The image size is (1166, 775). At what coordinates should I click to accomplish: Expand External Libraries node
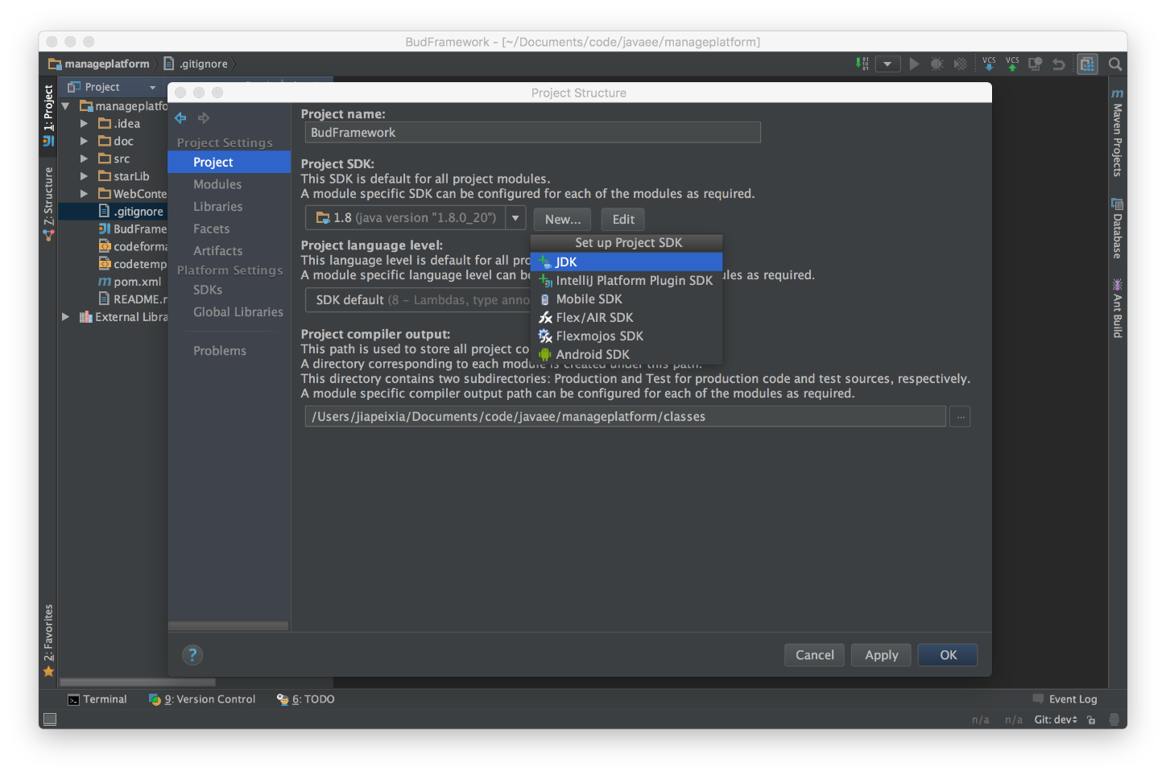66,317
